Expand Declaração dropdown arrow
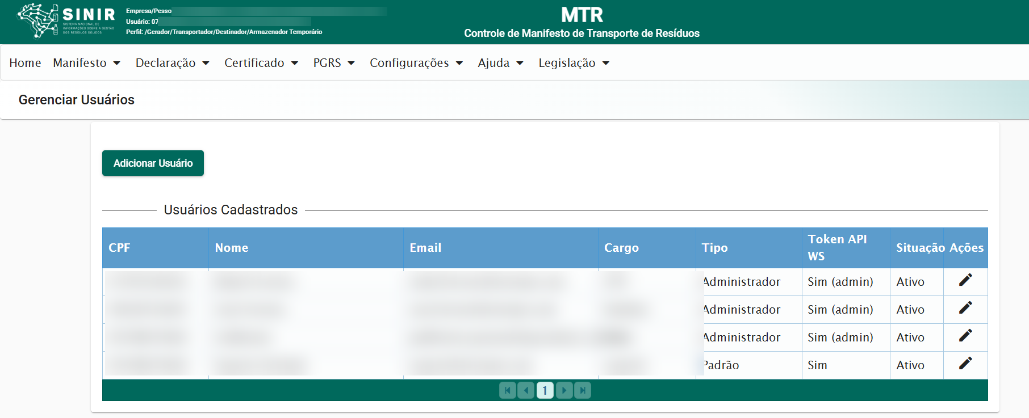 click(206, 63)
